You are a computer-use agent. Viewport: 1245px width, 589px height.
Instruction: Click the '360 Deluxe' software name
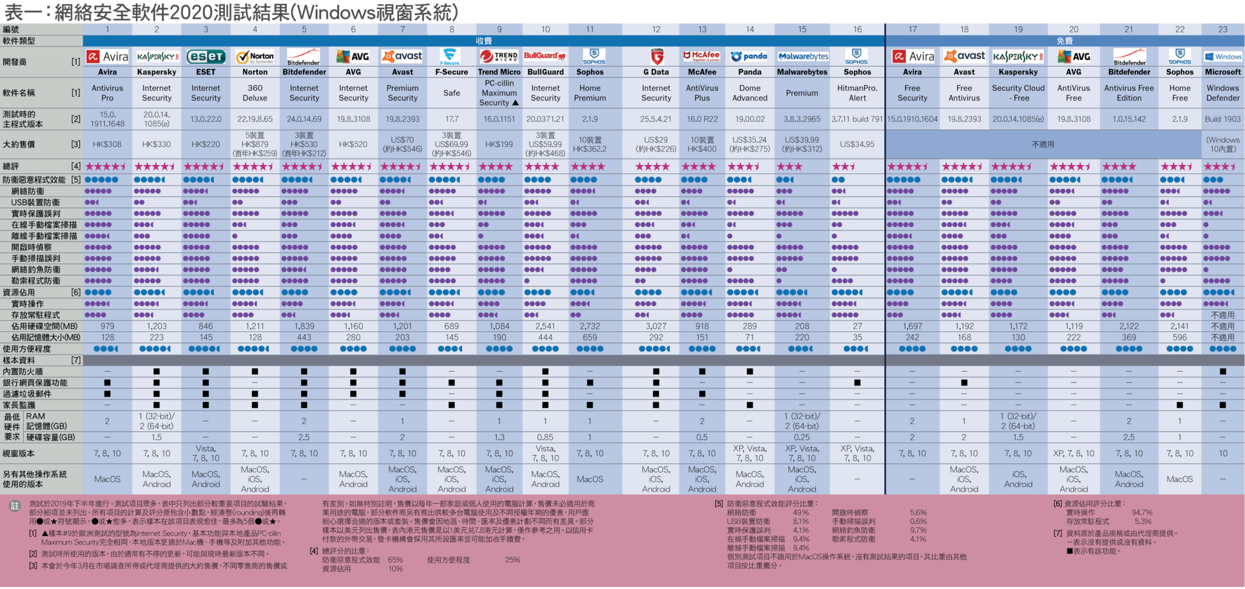coord(255,93)
